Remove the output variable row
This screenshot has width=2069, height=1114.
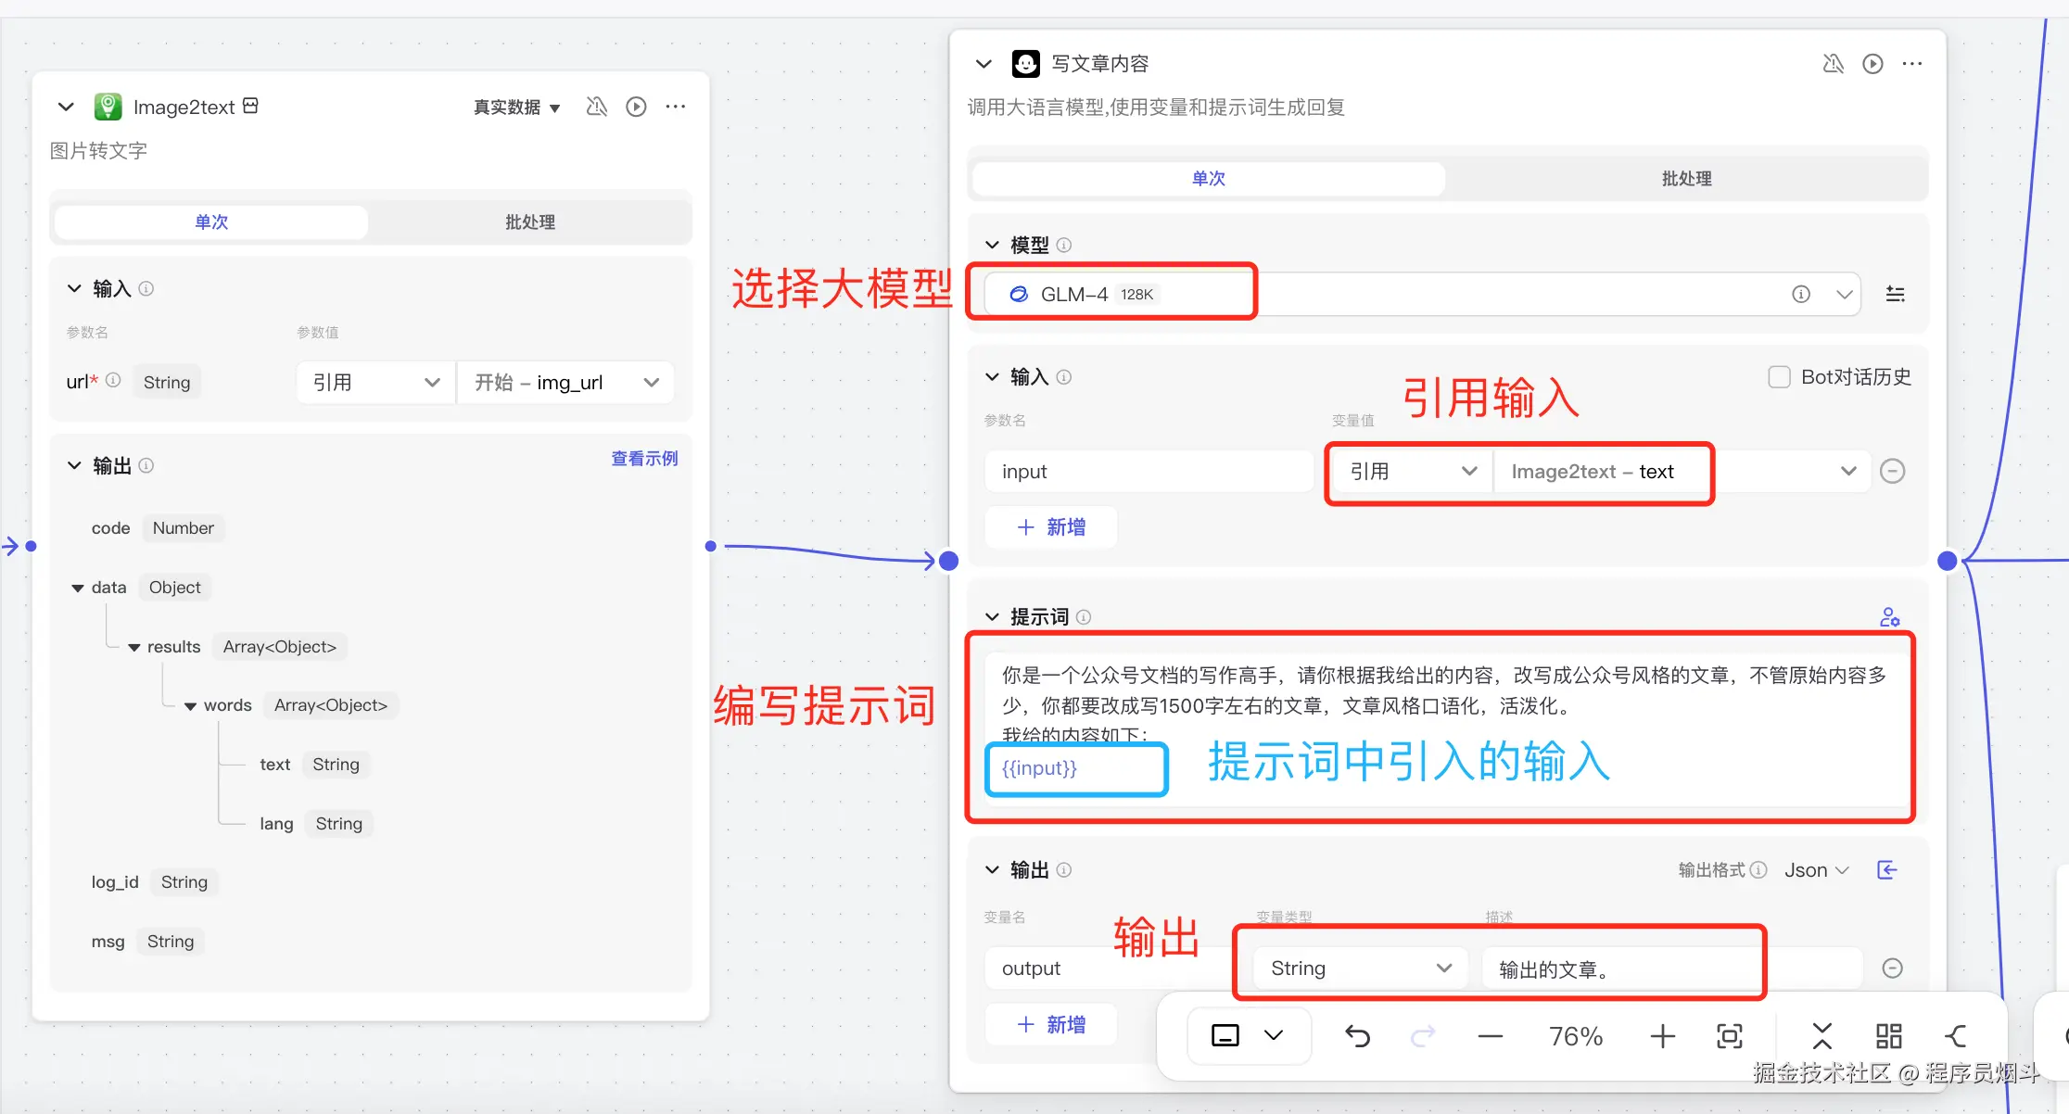tap(1892, 968)
